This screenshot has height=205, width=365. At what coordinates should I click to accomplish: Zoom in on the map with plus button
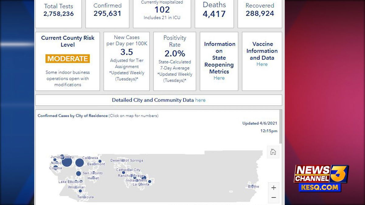click(273, 188)
